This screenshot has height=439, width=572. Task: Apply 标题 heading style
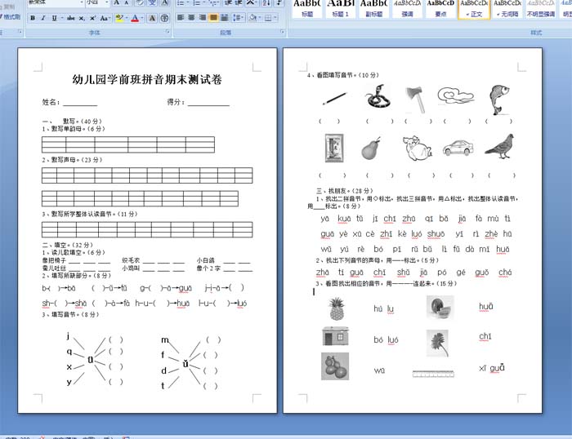tap(307, 9)
